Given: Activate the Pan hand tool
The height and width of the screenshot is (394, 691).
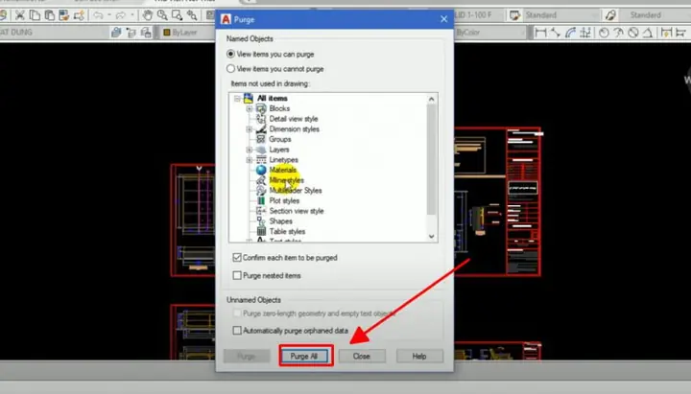Looking at the screenshot, I should 147,15.
